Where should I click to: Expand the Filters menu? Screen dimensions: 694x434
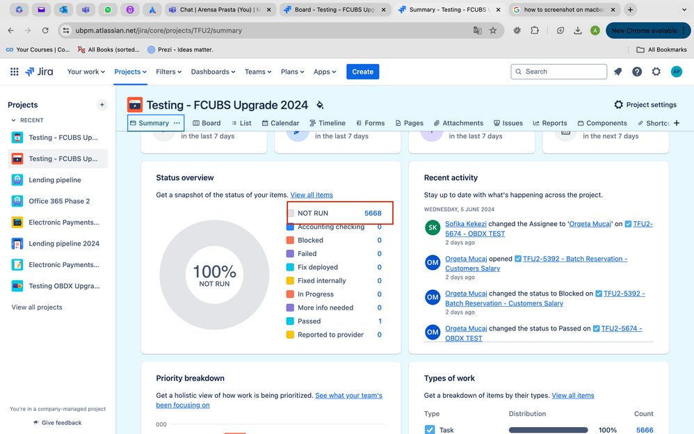coord(168,72)
